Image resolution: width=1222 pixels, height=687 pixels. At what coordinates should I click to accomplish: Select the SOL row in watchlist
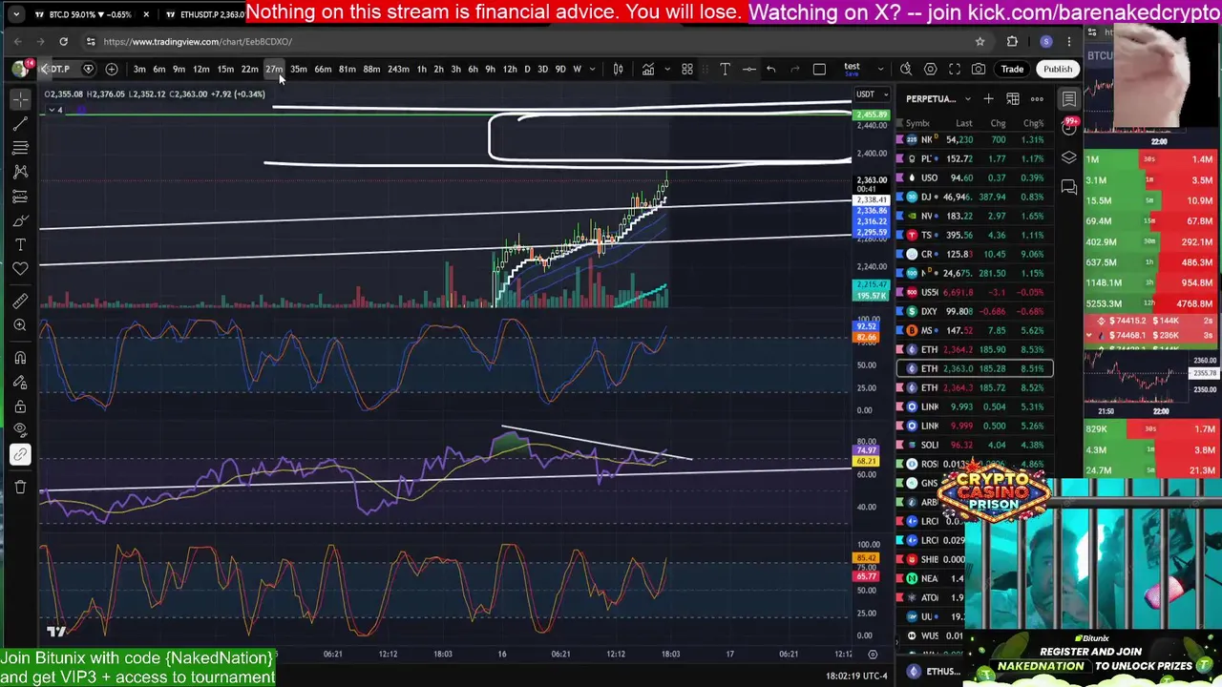tap(975, 445)
